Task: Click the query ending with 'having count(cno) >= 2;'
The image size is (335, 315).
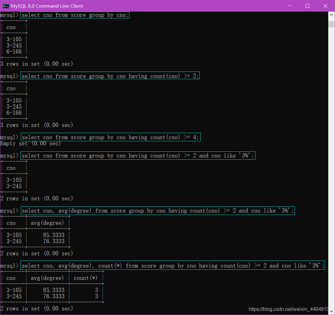Action: coord(110,76)
